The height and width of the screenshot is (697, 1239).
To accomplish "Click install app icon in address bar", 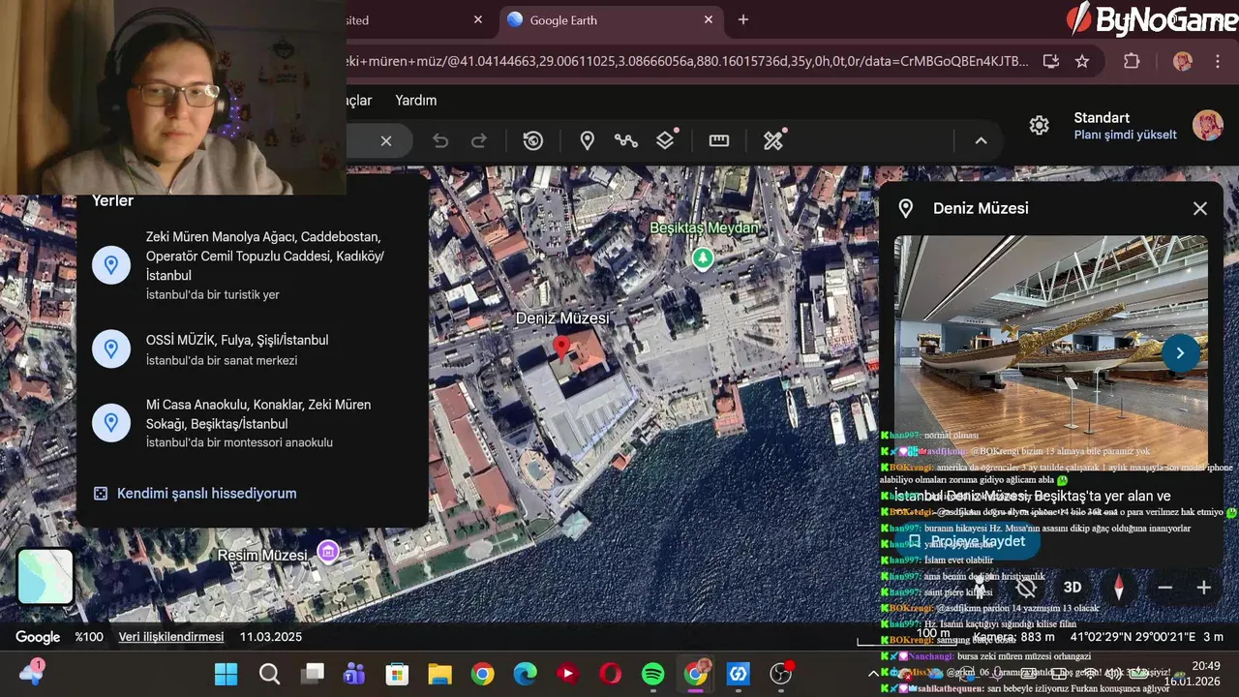I will 1050,62.
